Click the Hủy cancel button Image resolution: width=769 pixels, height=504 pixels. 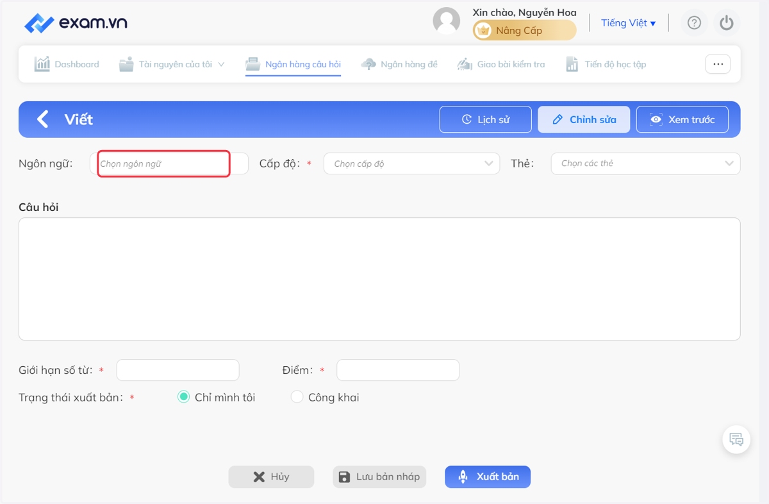(272, 476)
